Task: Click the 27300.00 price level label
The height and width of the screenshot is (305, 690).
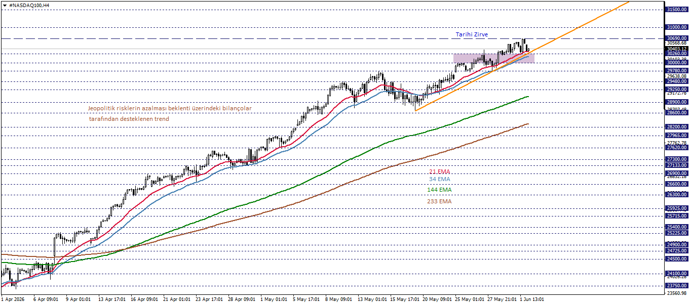Action: click(677, 159)
